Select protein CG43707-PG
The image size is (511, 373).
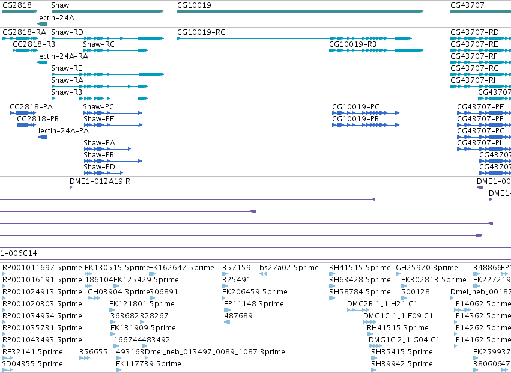point(481,131)
